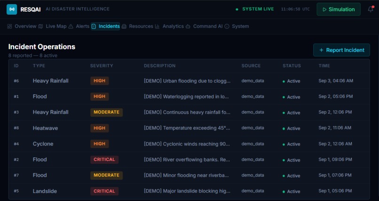Select incident ID #1
379x201 pixels.
16,96
